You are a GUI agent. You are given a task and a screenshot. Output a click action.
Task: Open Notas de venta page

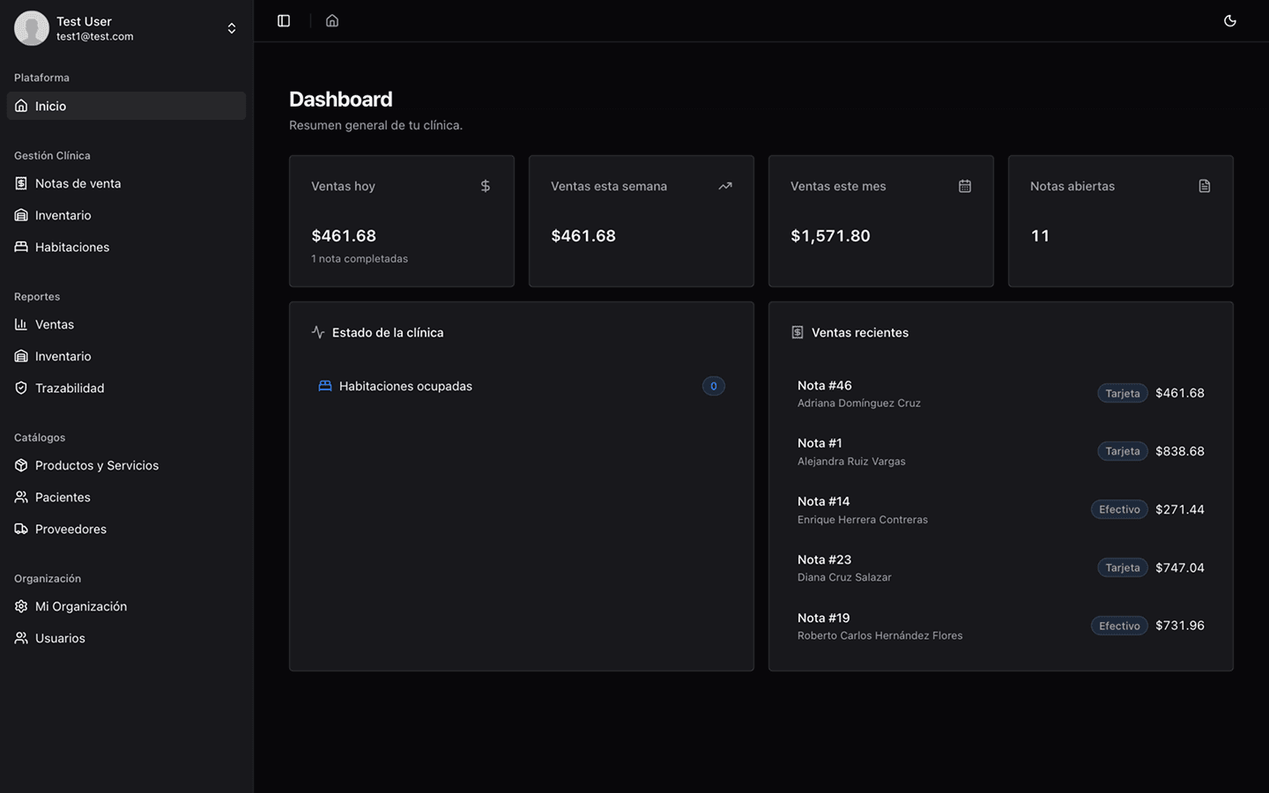78,183
